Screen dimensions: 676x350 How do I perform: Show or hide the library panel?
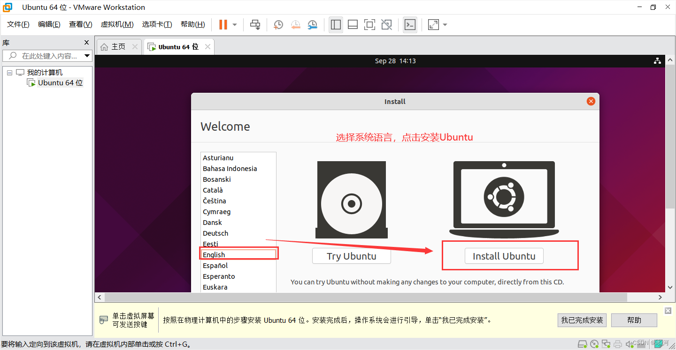336,24
